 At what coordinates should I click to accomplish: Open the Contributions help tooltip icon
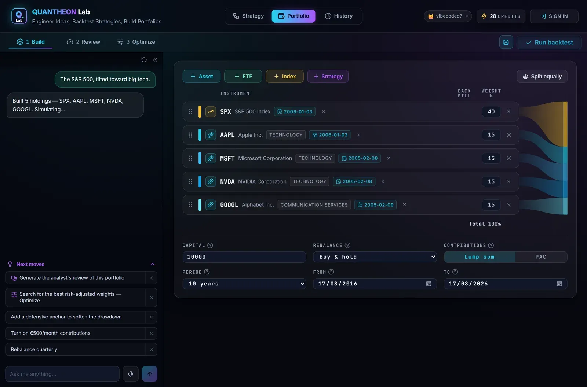[491, 246]
